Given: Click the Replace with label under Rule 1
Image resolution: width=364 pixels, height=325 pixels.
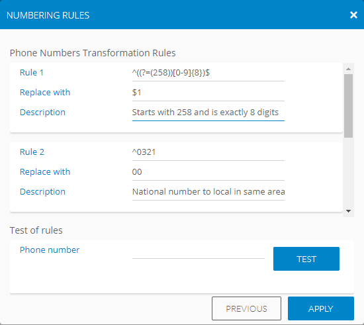Looking at the screenshot, I should pos(45,93).
